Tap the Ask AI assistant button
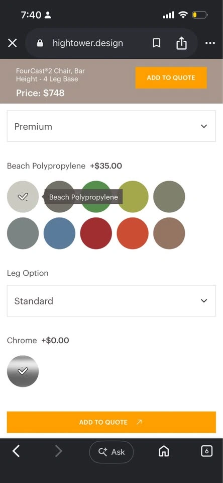This screenshot has width=223, height=483. 111,452
